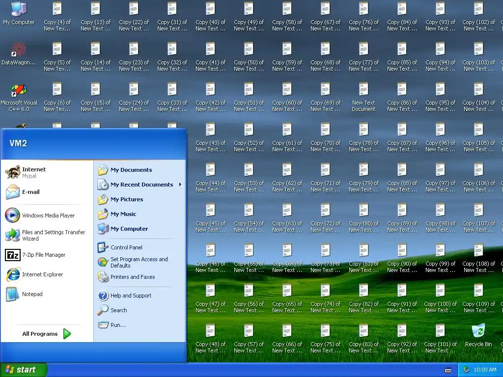This screenshot has width=503, height=377.
Task: Select Copy (102) of New Text file
Action: click(478, 16)
